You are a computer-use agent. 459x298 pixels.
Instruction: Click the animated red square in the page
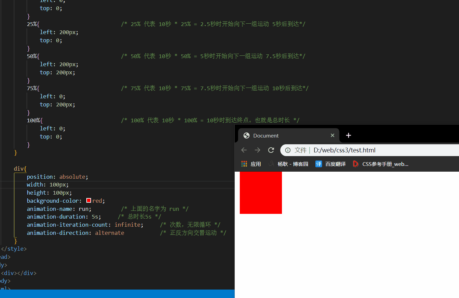(x=261, y=193)
